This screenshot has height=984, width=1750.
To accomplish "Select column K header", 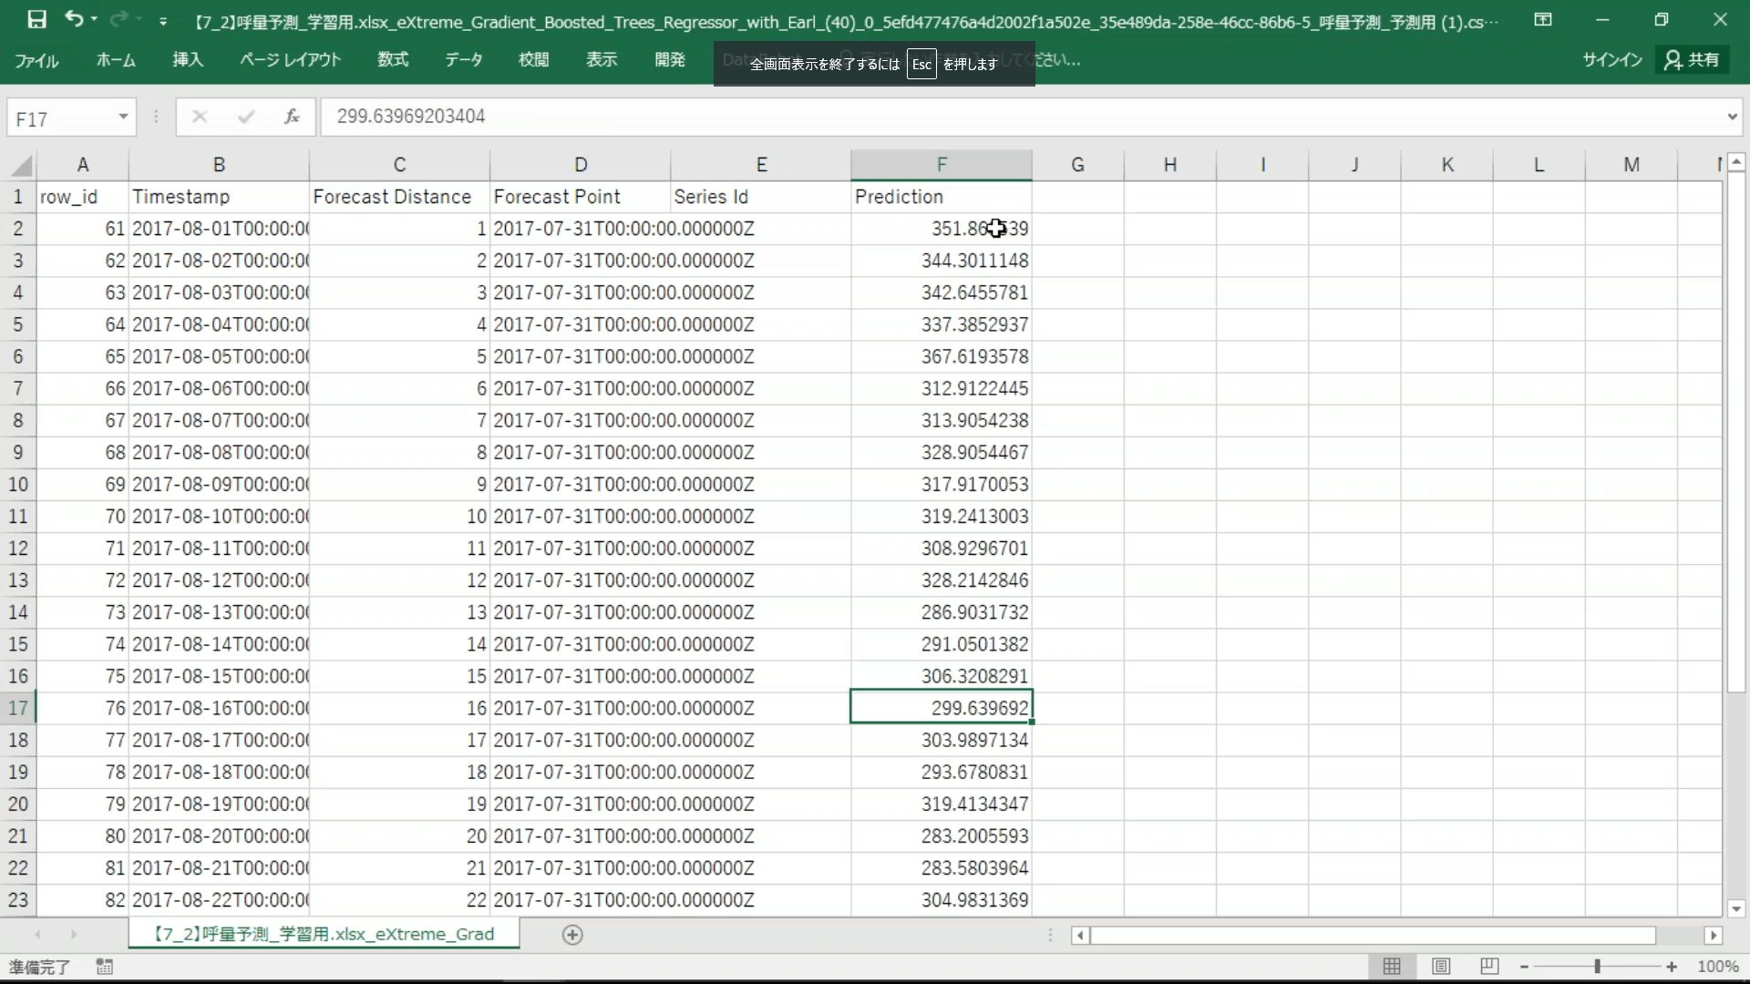I will [x=1447, y=165].
